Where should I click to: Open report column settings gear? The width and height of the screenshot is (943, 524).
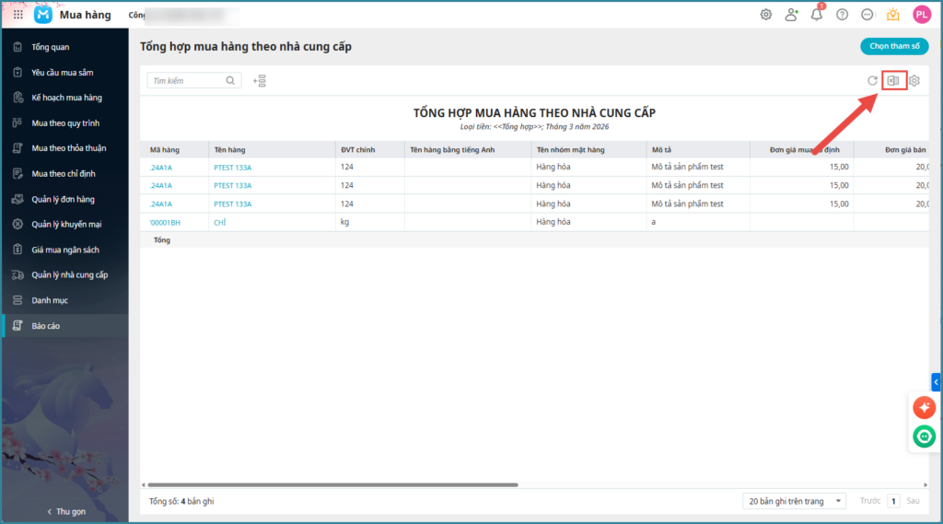[914, 81]
